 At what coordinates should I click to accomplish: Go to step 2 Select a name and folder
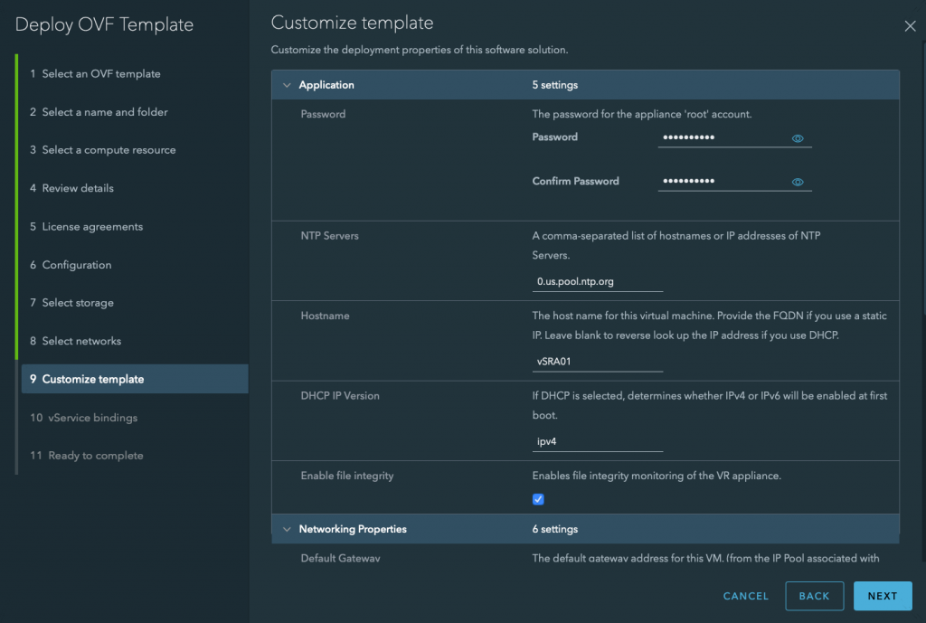pos(99,112)
